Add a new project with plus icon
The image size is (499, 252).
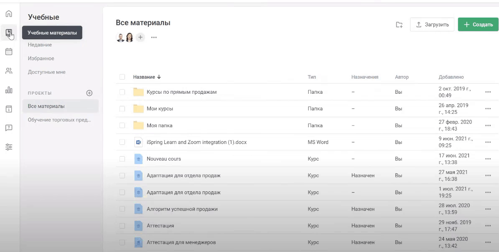click(x=89, y=93)
